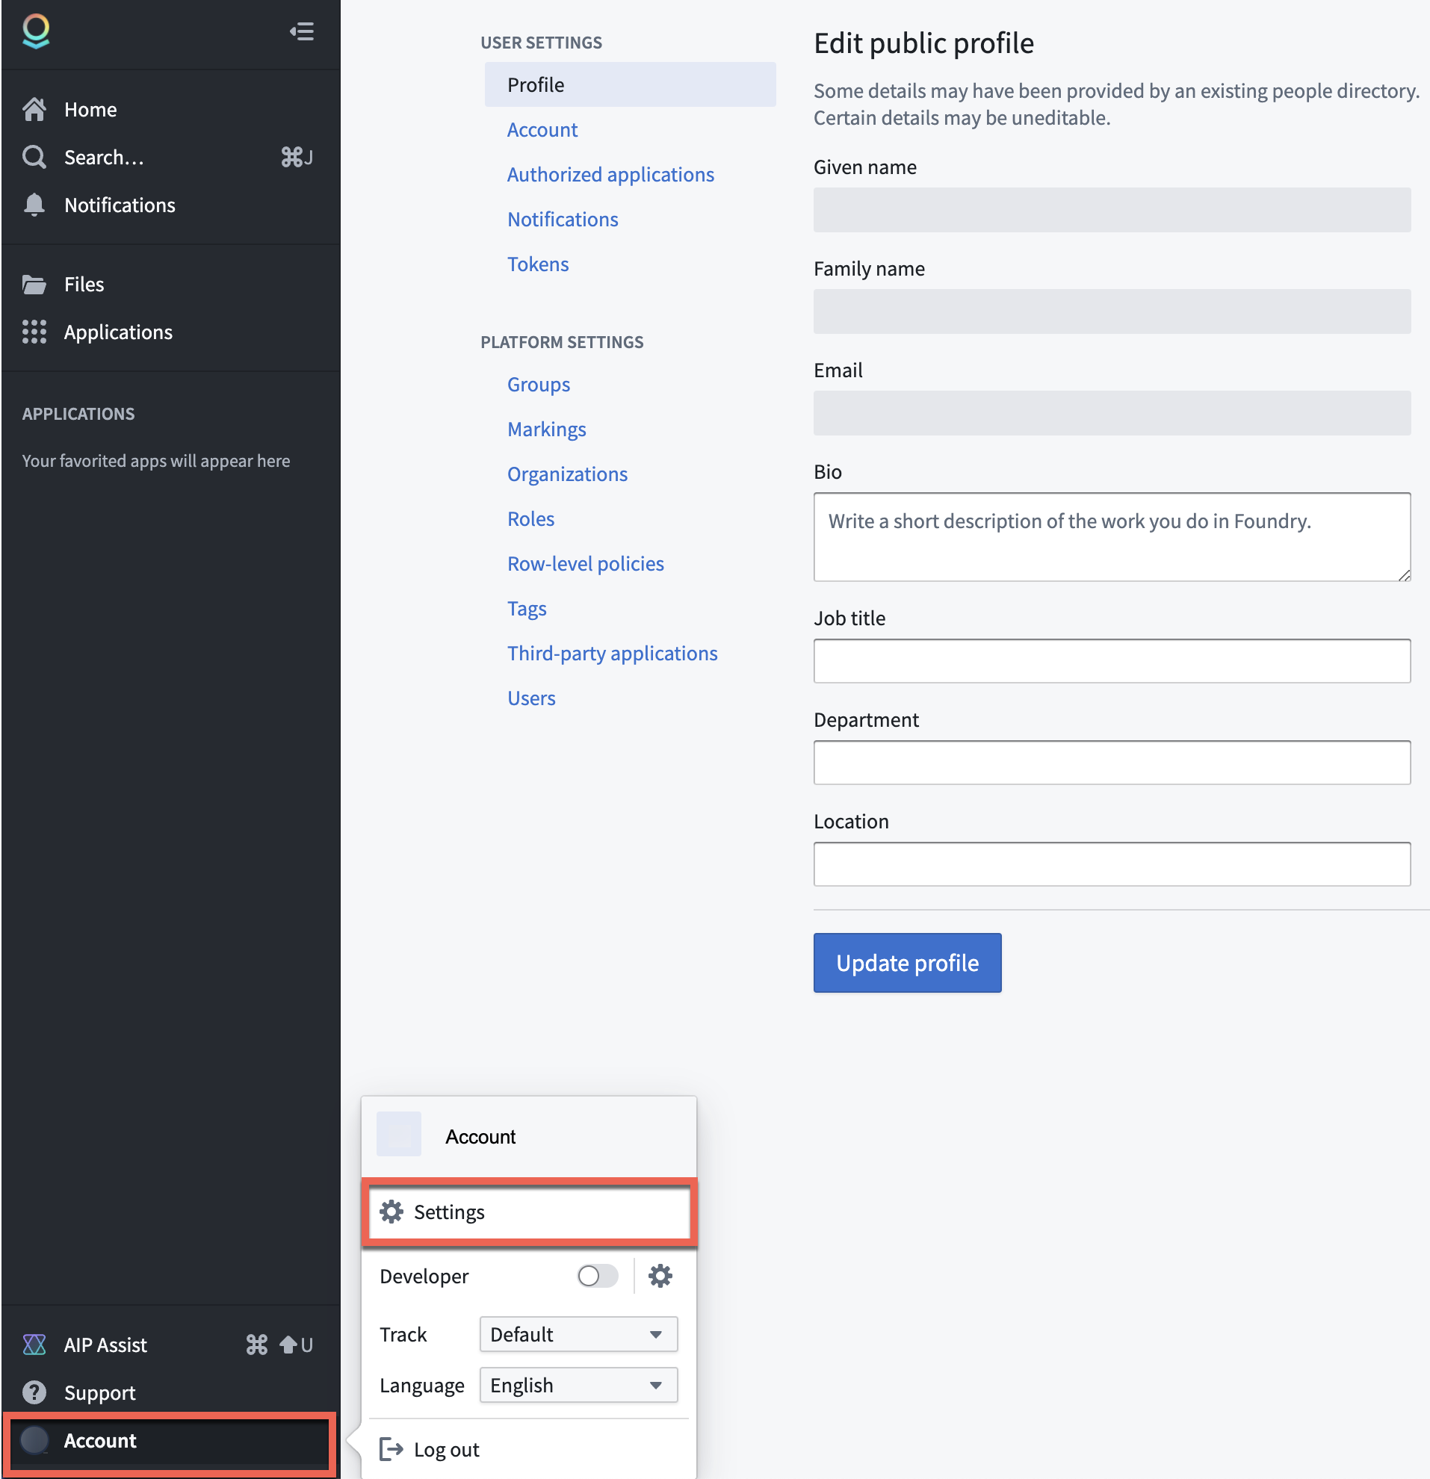Click the Notifications bell icon
Screen dimensions: 1430x1479
click(x=34, y=205)
